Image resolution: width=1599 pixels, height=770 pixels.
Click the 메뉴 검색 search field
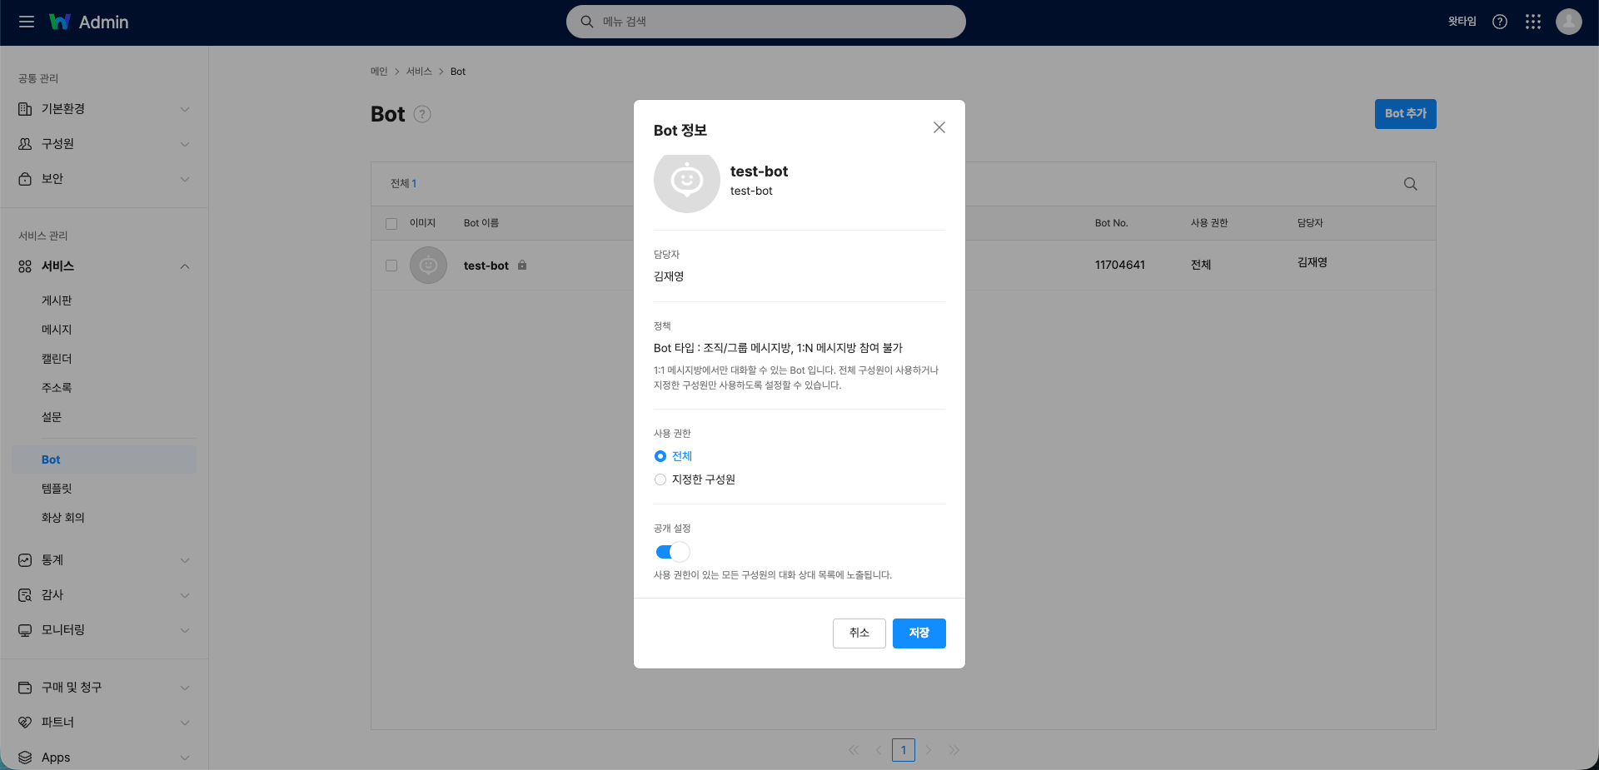pyautogui.click(x=766, y=22)
